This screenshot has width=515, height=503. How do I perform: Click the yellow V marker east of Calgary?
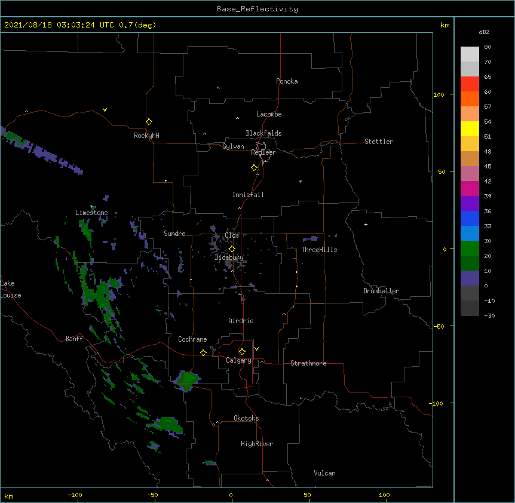coord(256,349)
